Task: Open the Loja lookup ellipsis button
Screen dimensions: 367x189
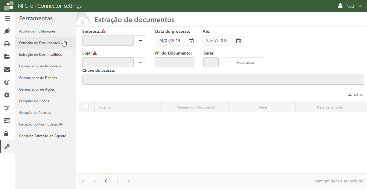Action: pyautogui.click(x=140, y=62)
